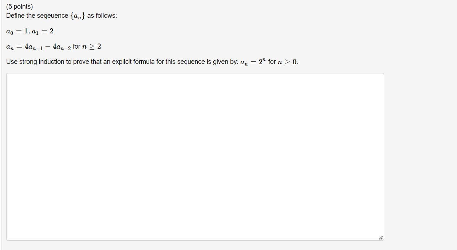Click the formula an = 2^n
The image size is (457, 250).
pyautogui.click(x=253, y=62)
